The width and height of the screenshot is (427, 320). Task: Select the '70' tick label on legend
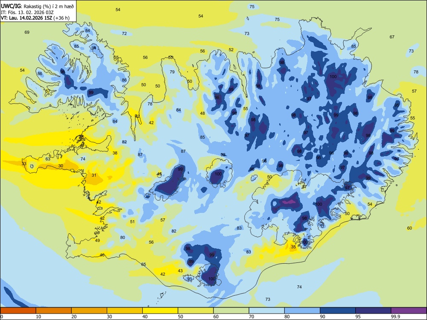coord(252,317)
